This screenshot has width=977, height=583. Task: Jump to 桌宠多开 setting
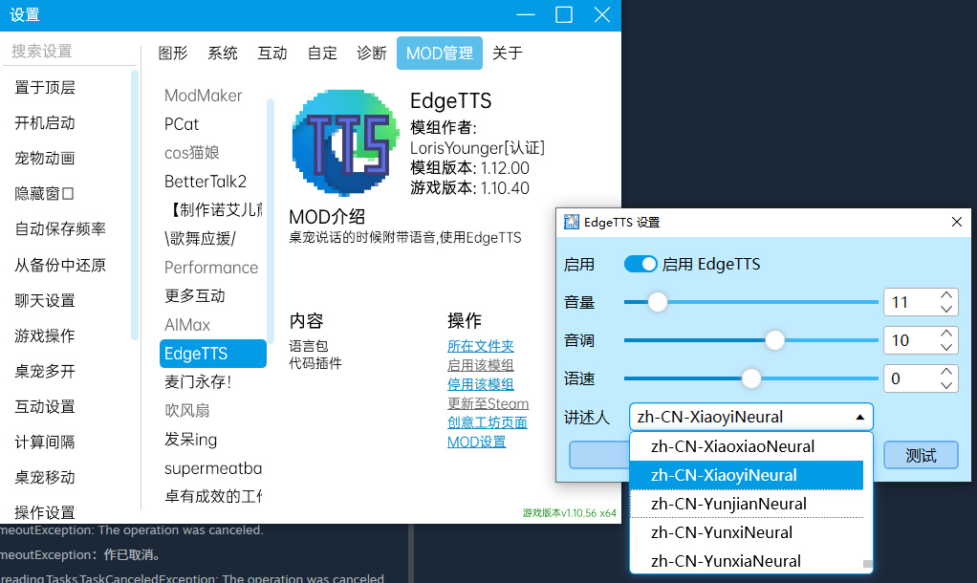click(45, 372)
